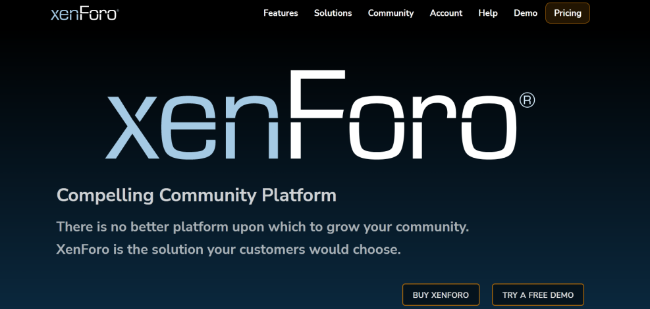
Task: Go to the Community section
Action: tap(391, 13)
